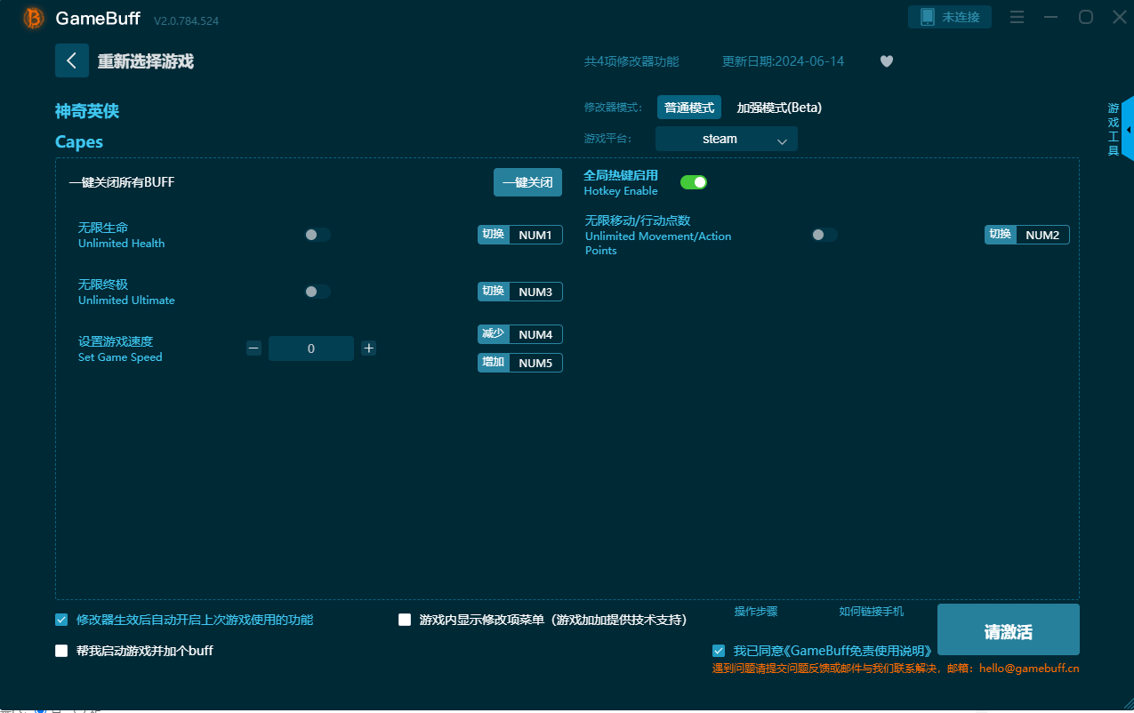Viewport: 1134px width, 713px height.
Task: Toggle Unlimited Ultimate switch
Action: click(x=317, y=292)
